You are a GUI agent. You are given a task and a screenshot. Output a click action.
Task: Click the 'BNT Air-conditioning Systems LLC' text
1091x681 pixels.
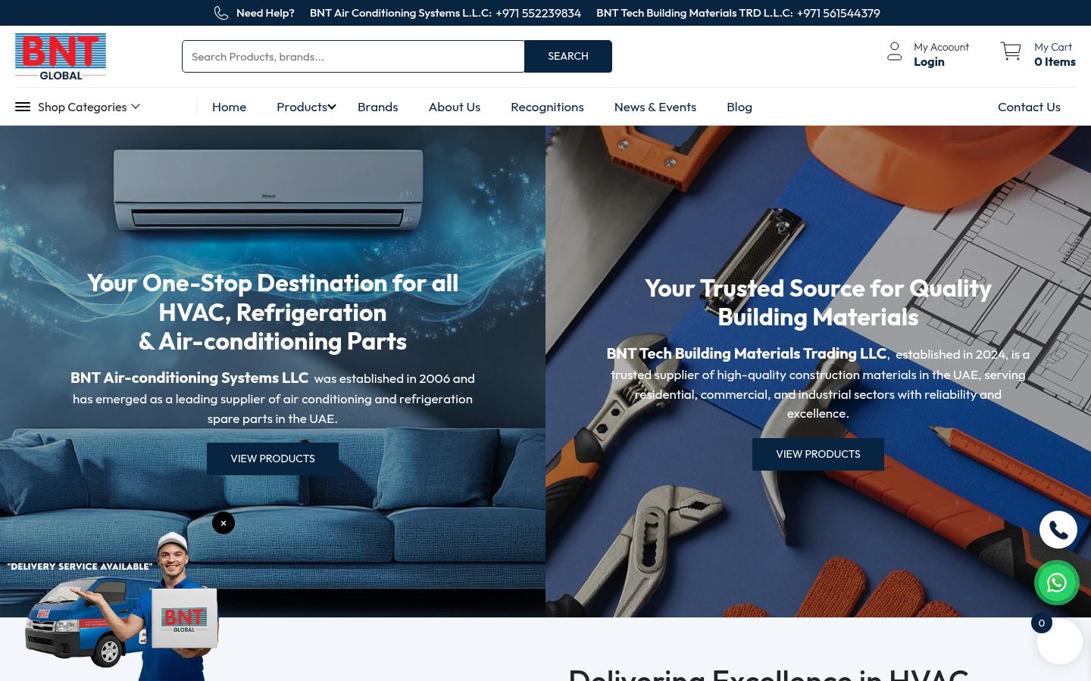pos(189,378)
